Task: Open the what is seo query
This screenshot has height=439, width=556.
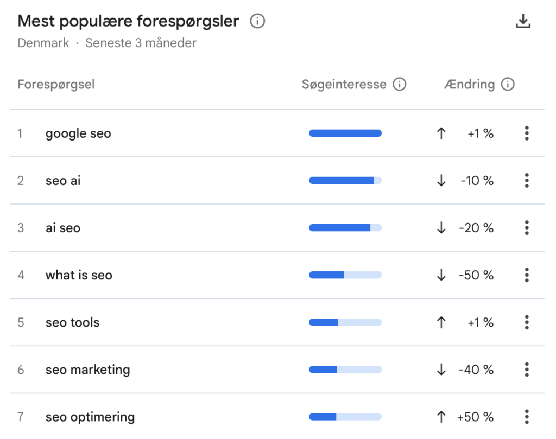Action: pyautogui.click(x=79, y=275)
